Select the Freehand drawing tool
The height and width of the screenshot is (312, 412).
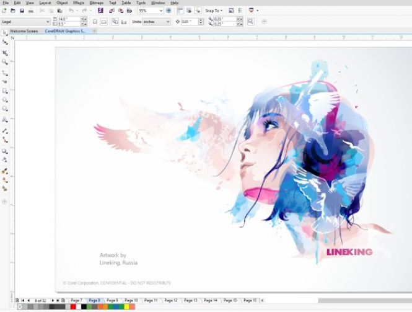point(5,73)
